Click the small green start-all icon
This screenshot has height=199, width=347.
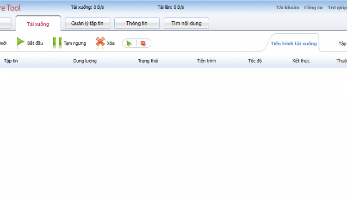coord(129,44)
